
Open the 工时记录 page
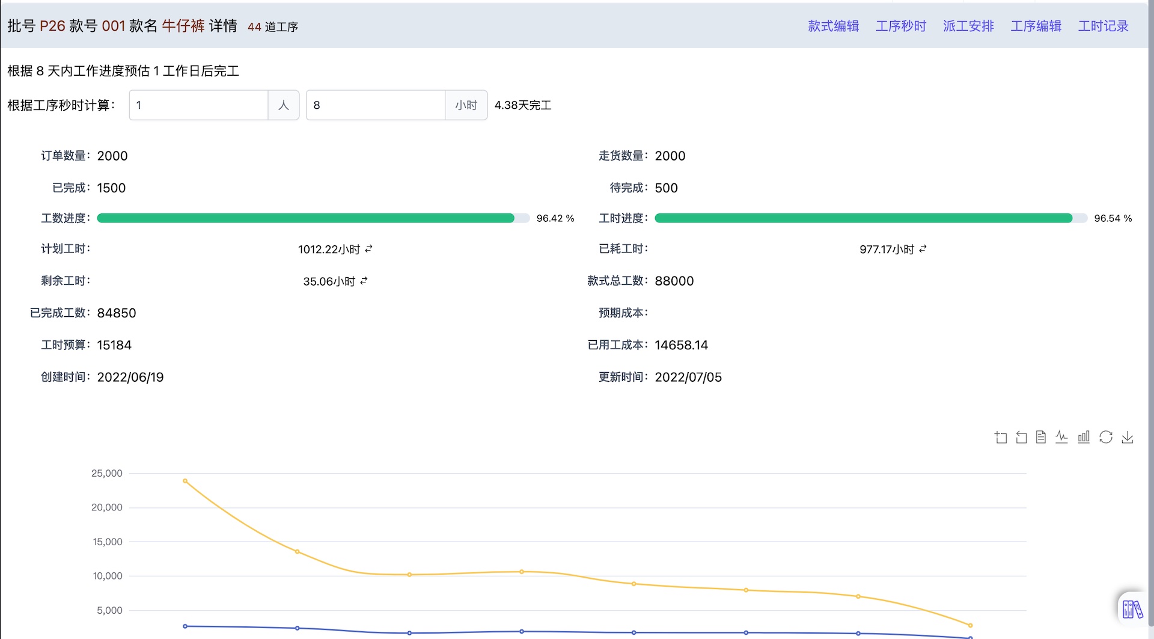click(1103, 26)
